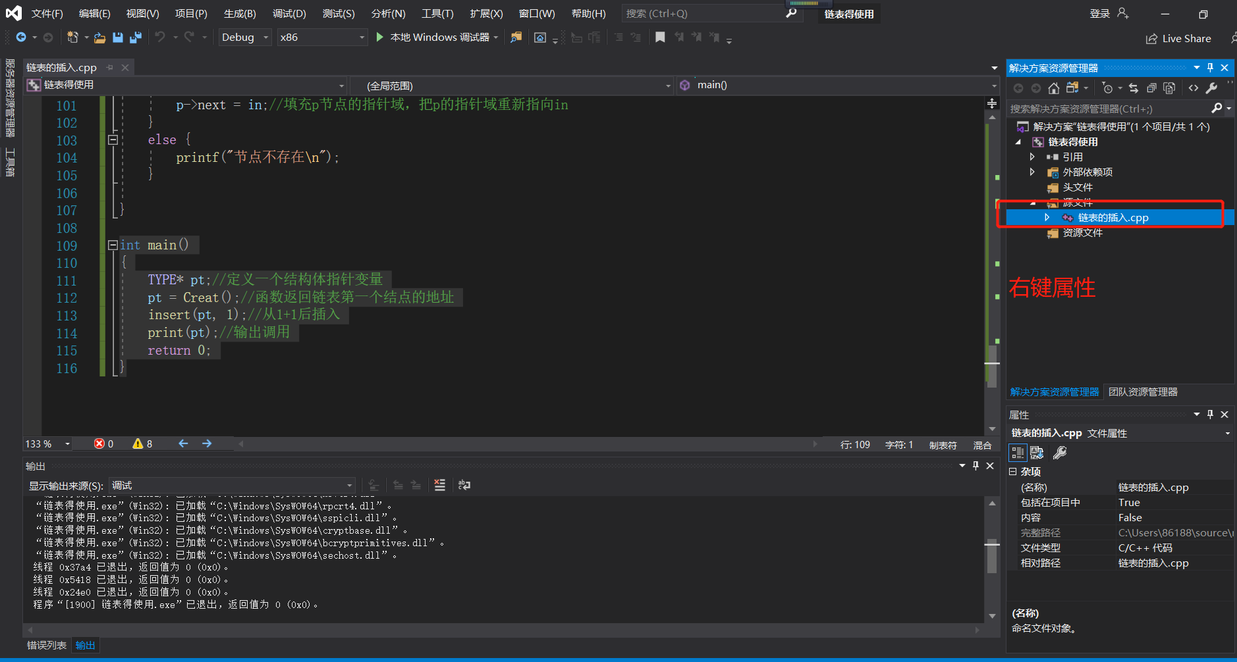This screenshot has height=662, width=1237.
Task: Expand the 外部依赖项 node
Action: [1032, 172]
